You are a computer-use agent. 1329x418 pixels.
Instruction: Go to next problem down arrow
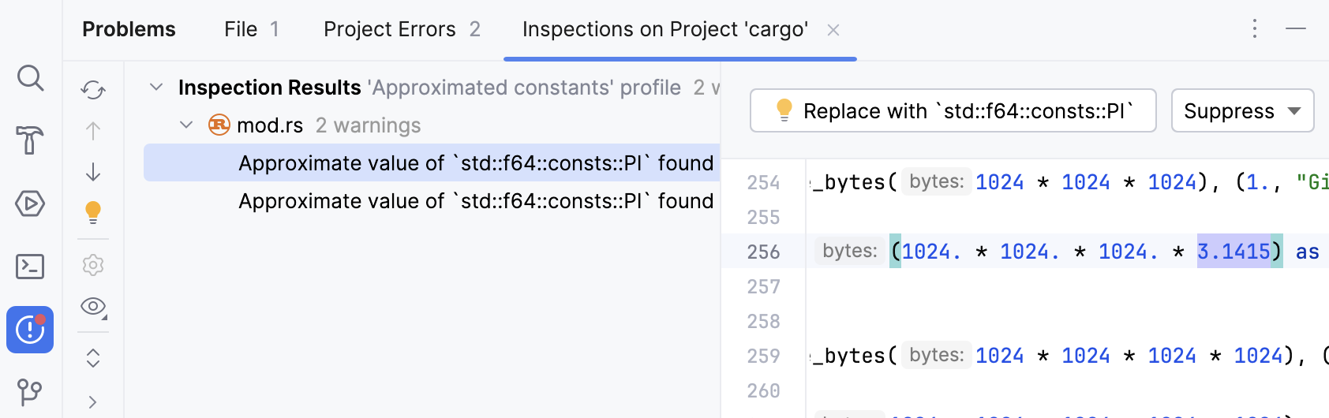93,172
